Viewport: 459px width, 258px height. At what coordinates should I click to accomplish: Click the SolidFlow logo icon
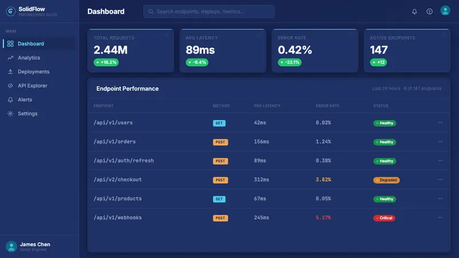(10, 11)
